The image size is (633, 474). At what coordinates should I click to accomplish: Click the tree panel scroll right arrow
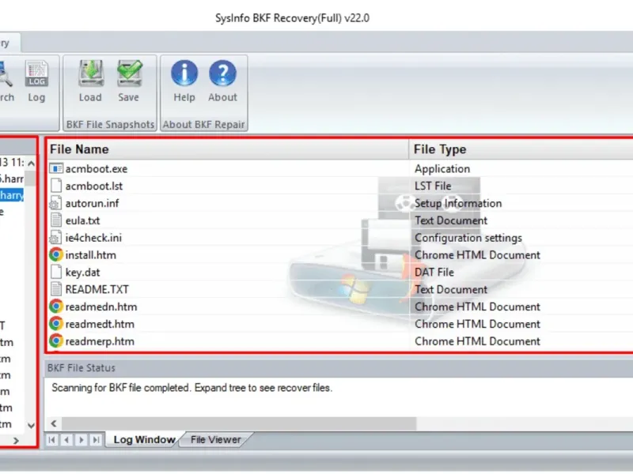[16, 441]
